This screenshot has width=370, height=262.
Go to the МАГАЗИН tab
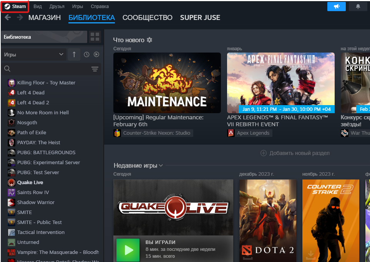[45, 17]
